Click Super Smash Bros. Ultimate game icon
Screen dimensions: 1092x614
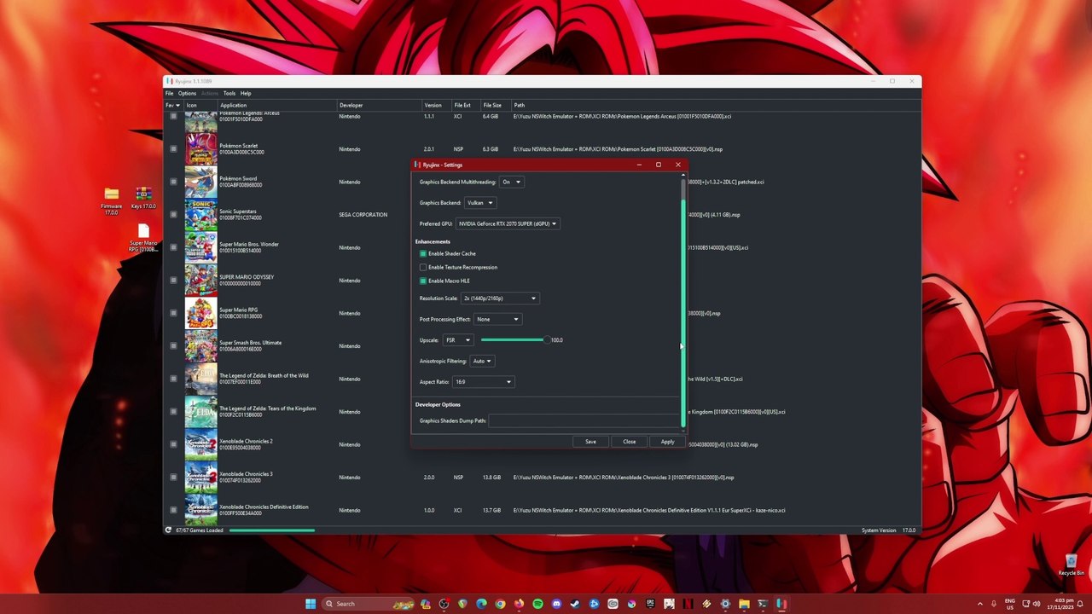tap(200, 346)
